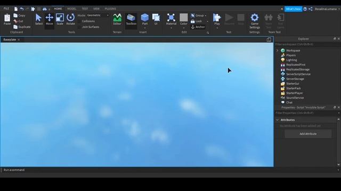Select StarterPack in Explorer
Image resolution: width=341 pixels, height=191 pixels.
point(294,89)
